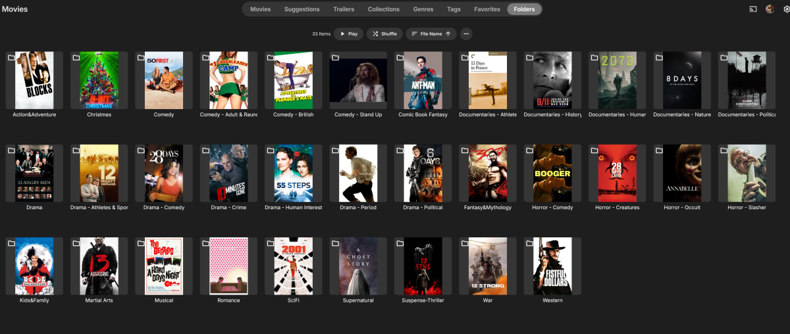Open the 2073 documentaries folder poster
Screen dimensions: 790x334
click(x=618, y=80)
